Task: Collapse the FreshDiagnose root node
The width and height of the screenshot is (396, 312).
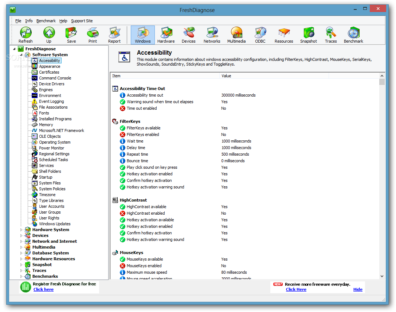Action: [15, 49]
